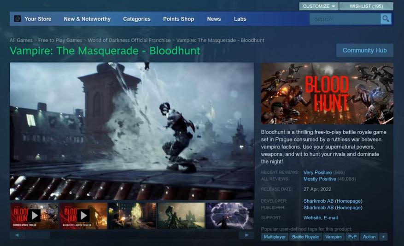404x246 pixels.
Task: Open the support Website link
Action: (312, 217)
